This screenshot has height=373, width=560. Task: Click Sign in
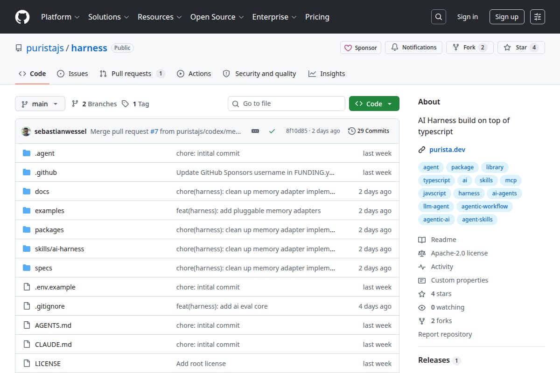tap(468, 17)
